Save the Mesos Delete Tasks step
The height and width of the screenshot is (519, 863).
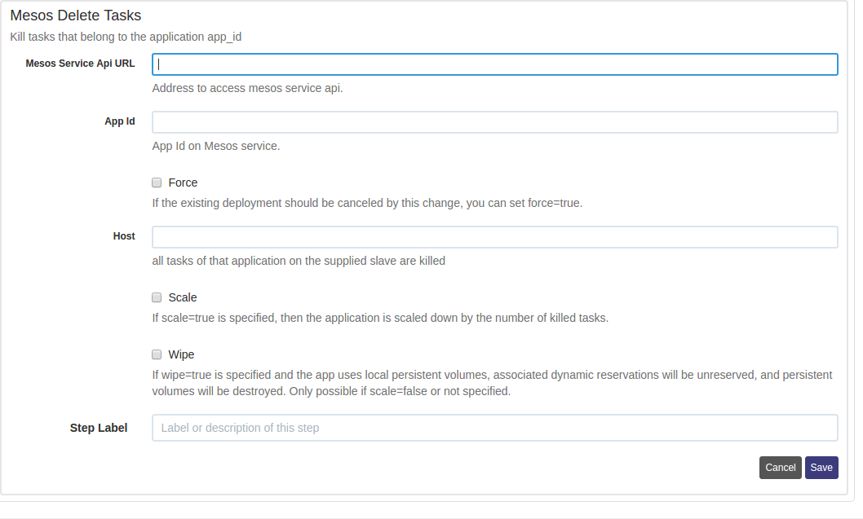[x=821, y=468]
